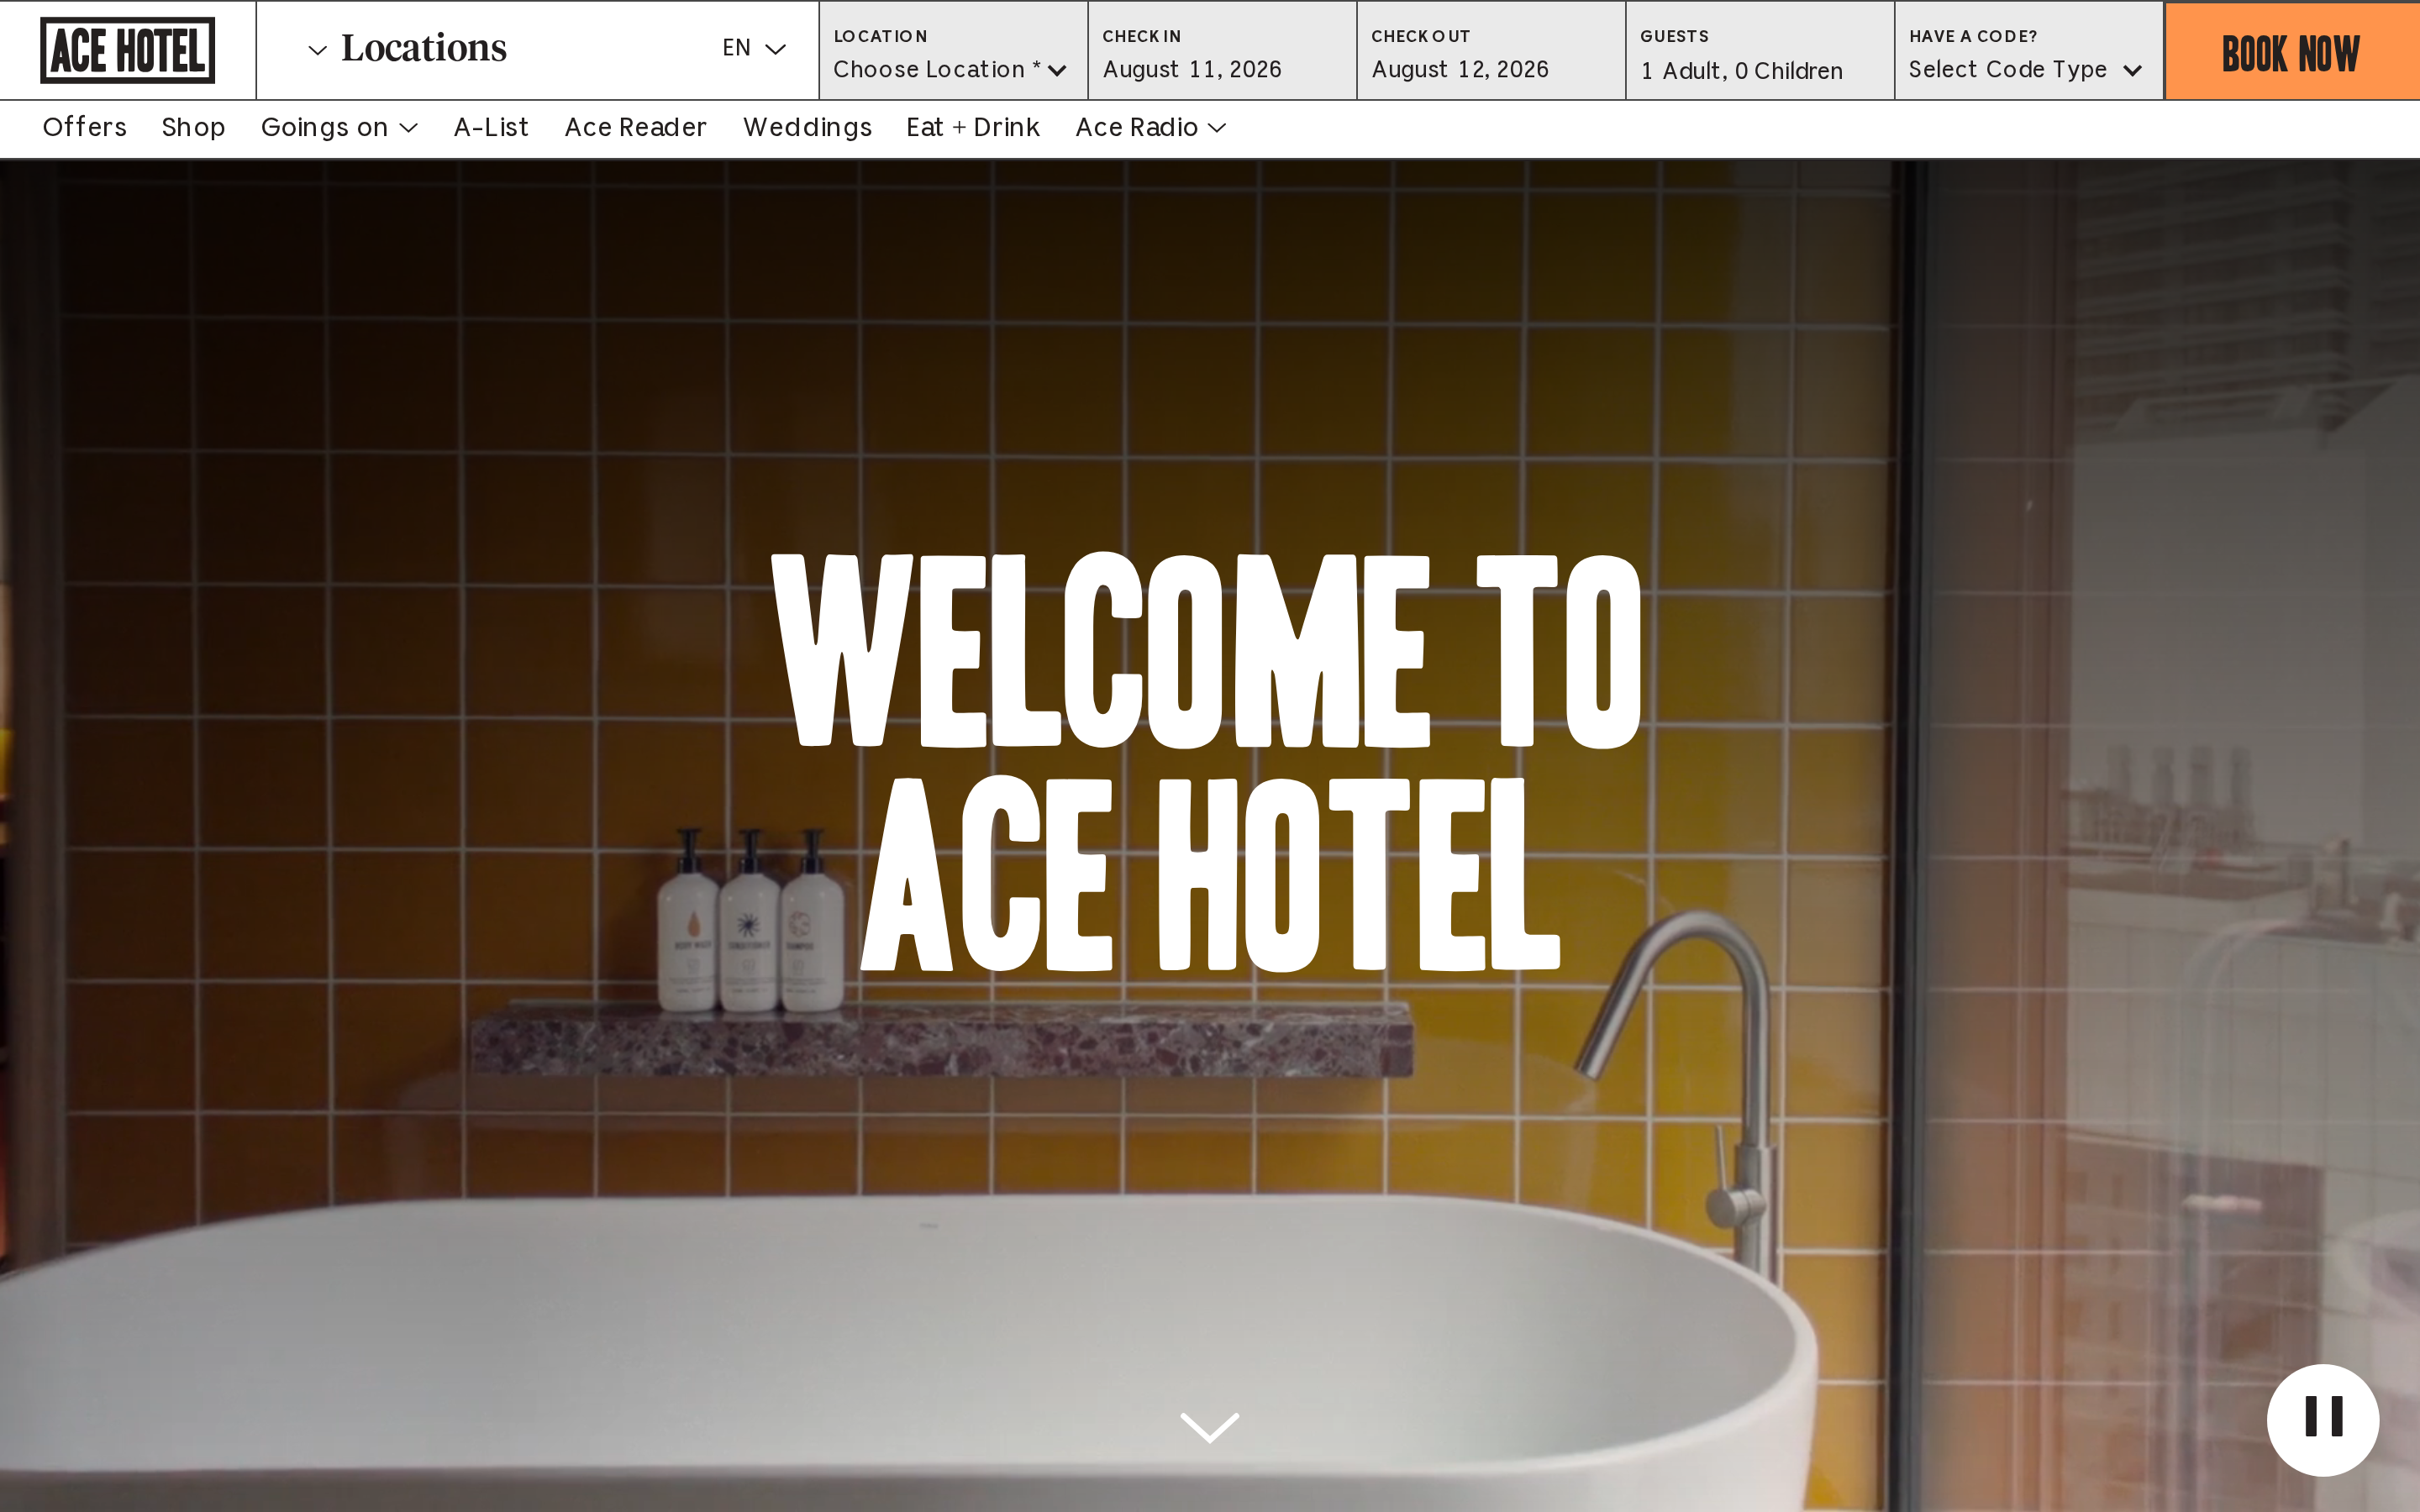Screen dimensions: 2420x1512
Task: Pause the background hero video
Action: [2322, 1419]
